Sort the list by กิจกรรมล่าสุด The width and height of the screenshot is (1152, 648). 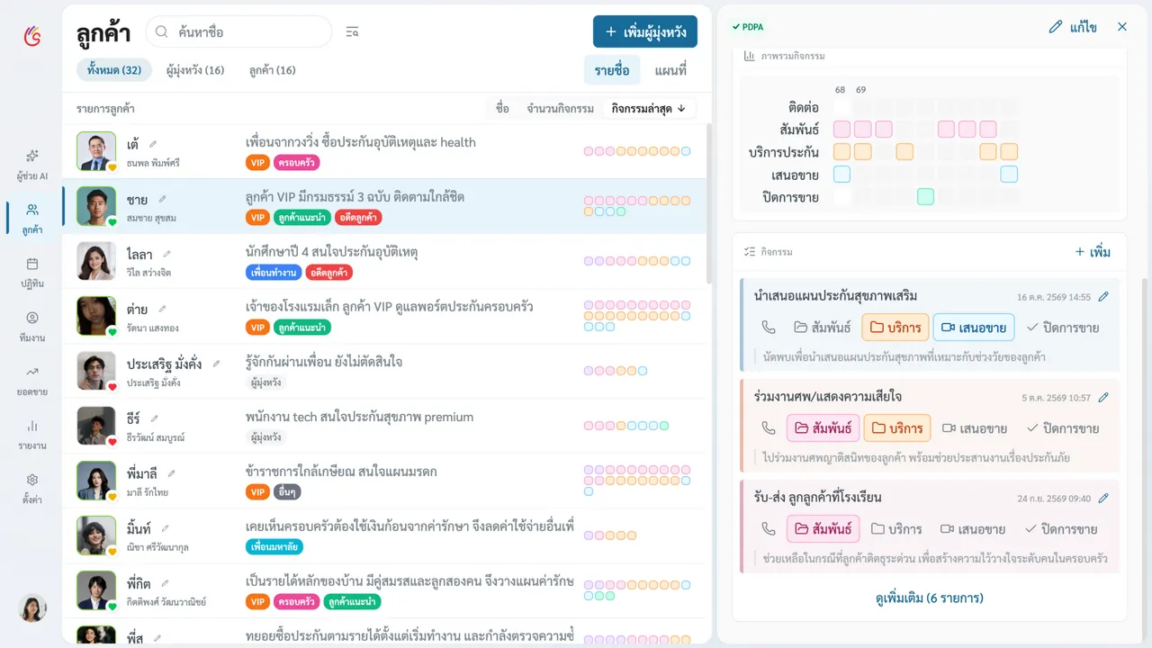(x=649, y=108)
